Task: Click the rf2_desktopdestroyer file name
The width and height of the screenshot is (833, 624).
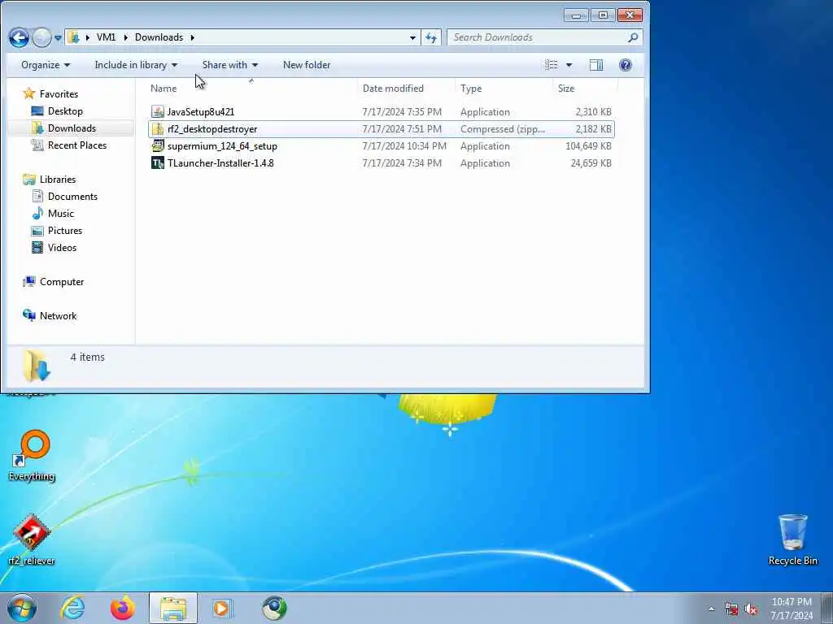Action: (x=212, y=129)
